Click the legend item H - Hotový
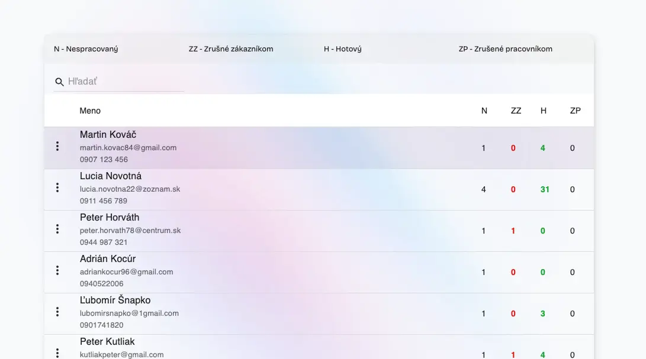The width and height of the screenshot is (646, 359). click(x=342, y=49)
